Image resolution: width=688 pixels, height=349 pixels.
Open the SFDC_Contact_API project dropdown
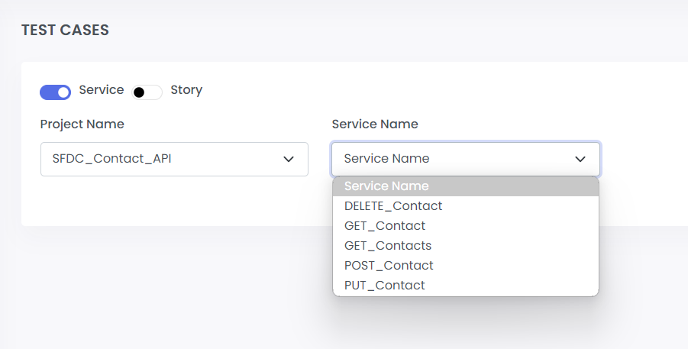174,159
